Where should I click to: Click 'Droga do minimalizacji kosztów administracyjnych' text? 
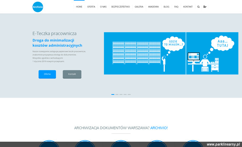(x=57, y=43)
